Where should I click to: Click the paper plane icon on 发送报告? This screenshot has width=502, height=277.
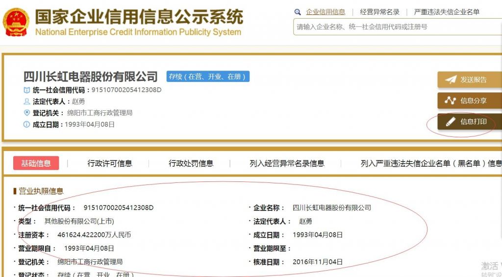(x=451, y=79)
